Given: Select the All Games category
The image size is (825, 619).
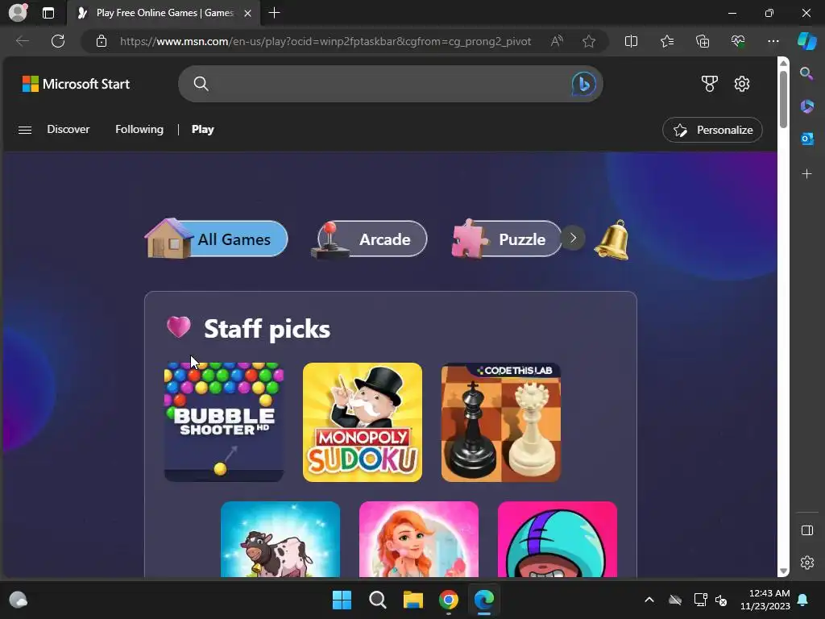Looking at the screenshot, I should (217, 239).
